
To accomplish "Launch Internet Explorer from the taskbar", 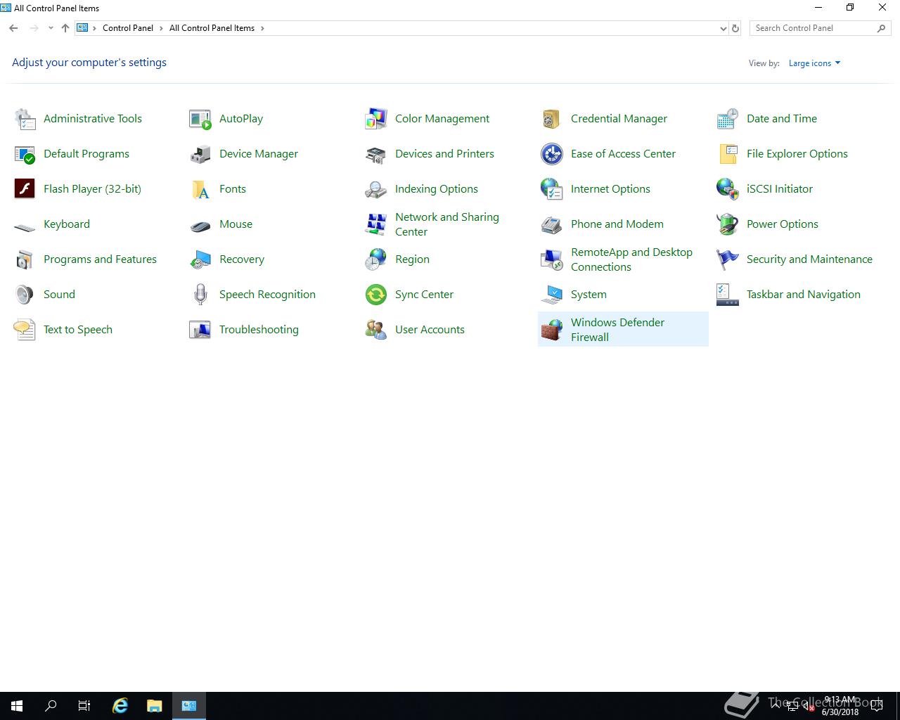I will coord(120,706).
